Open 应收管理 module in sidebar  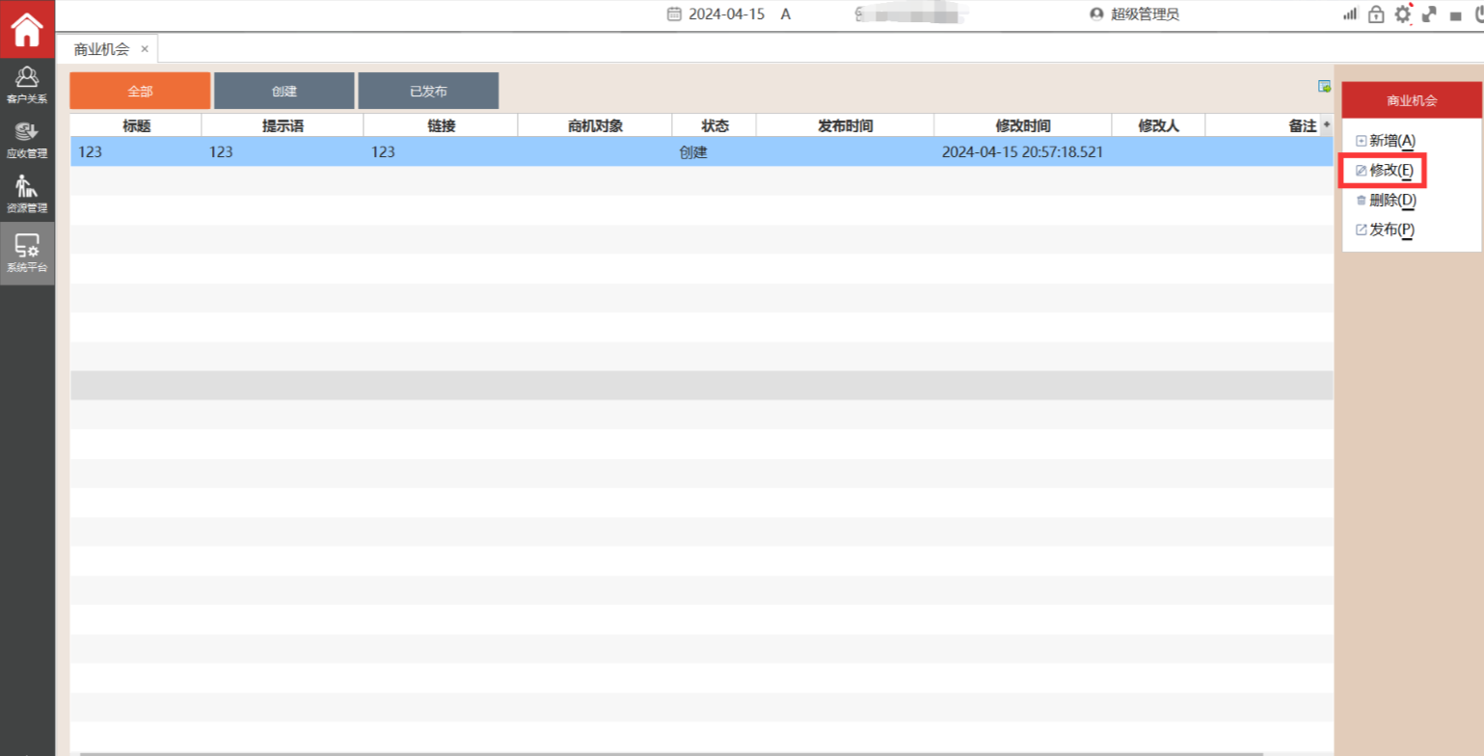(x=27, y=139)
